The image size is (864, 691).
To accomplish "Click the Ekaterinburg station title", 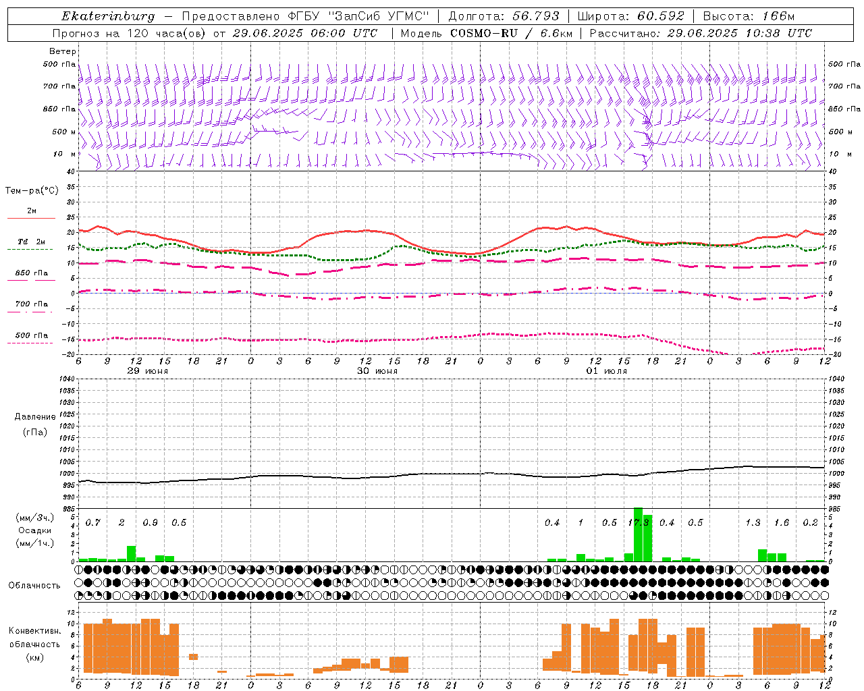I will 108,16.
